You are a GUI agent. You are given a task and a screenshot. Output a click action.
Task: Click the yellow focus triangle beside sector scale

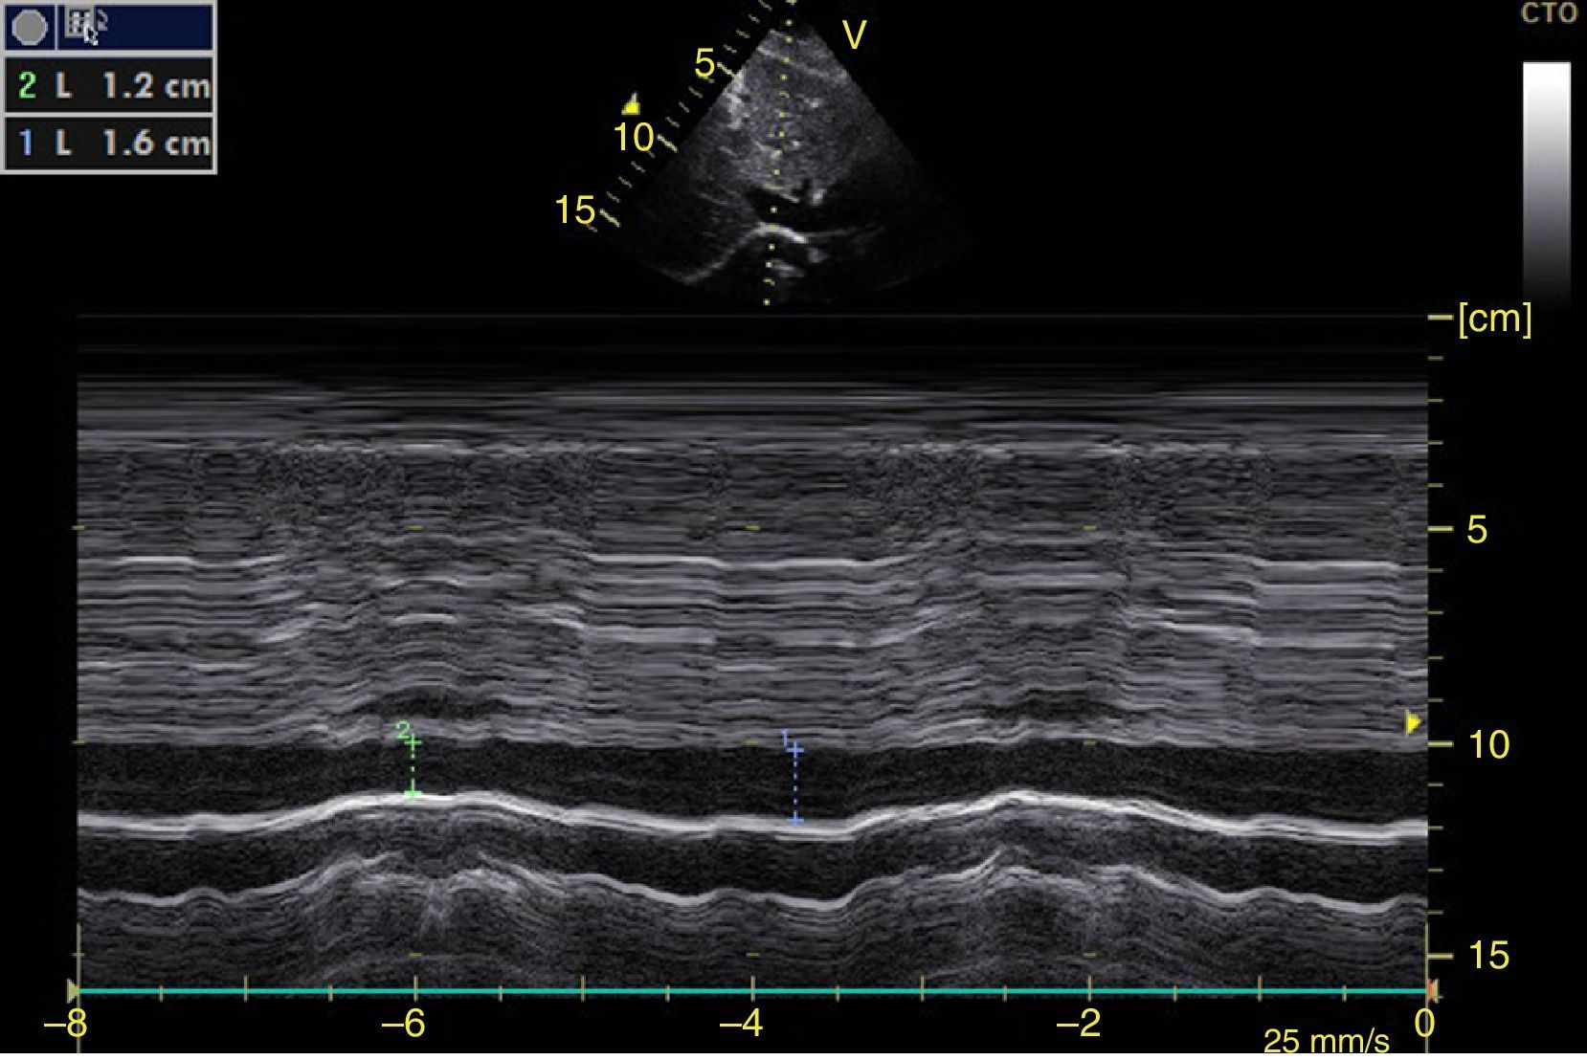click(x=631, y=104)
